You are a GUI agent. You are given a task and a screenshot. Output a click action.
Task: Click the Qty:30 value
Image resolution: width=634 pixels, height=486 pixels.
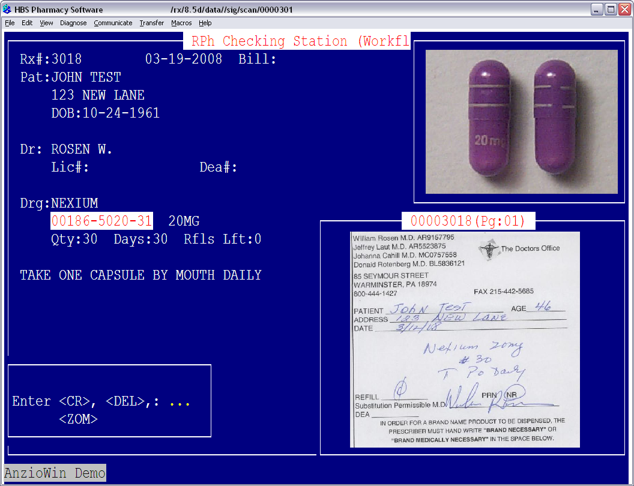(x=74, y=239)
